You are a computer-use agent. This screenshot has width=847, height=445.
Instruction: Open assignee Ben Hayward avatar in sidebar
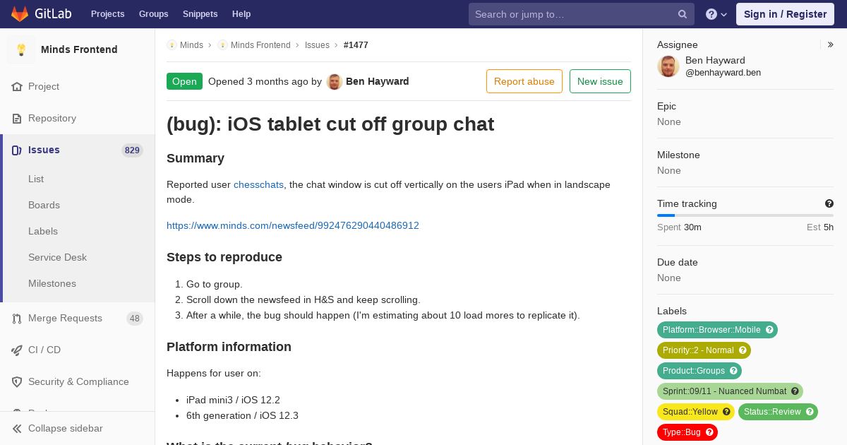[x=668, y=66]
